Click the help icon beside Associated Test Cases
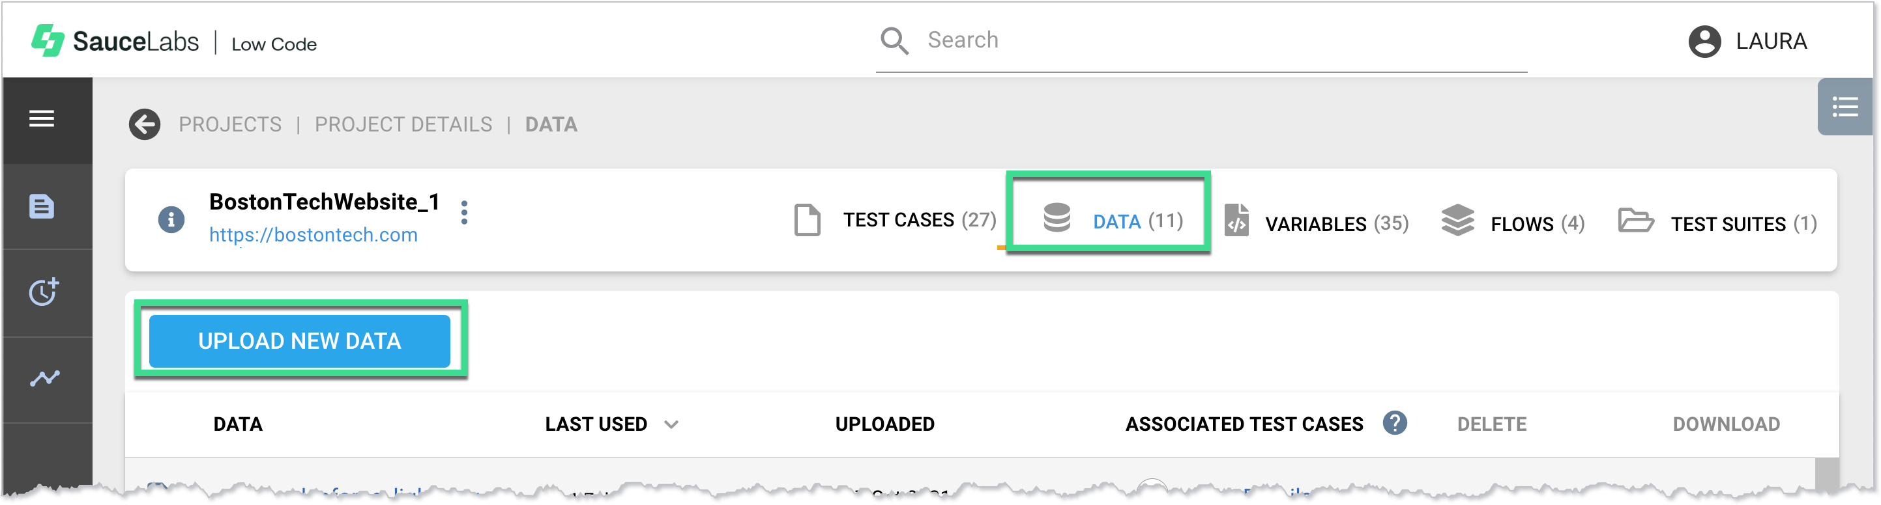The width and height of the screenshot is (1881, 505). (1395, 424)
